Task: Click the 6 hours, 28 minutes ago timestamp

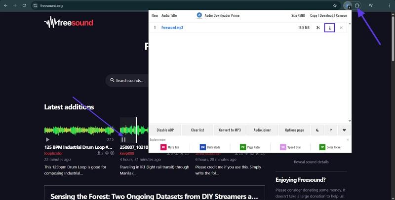Action: (x=216, y=160)
